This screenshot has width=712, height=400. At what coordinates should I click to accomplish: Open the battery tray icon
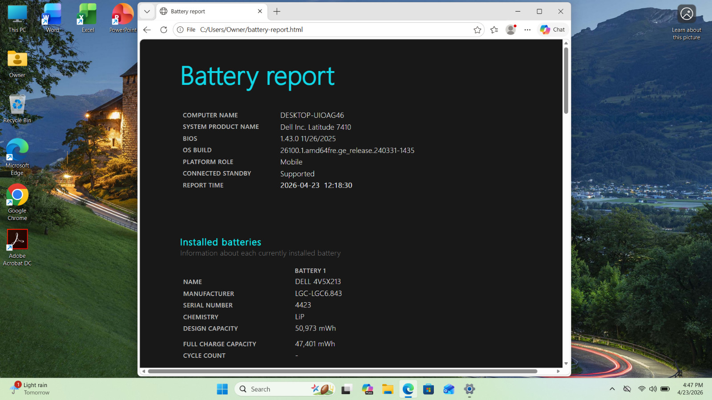click(665, 389)
